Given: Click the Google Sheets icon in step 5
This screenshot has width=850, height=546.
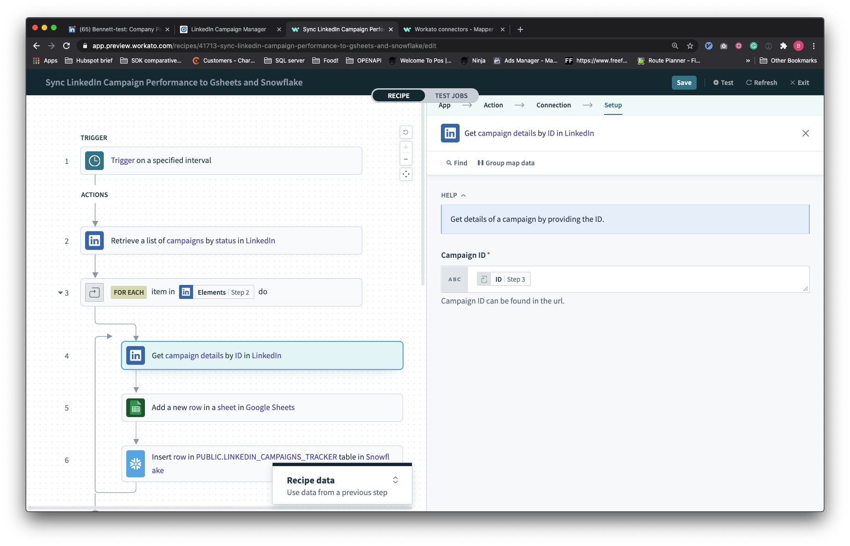Looking at the screenshot, I should 136,408.
